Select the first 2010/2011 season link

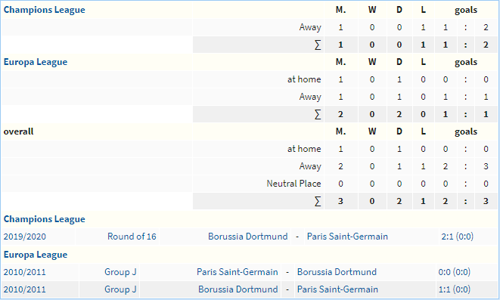[x=24, y=272]
